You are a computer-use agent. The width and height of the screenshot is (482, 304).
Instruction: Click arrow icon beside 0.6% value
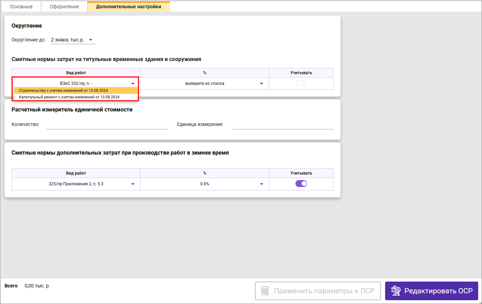coord(262,184)
